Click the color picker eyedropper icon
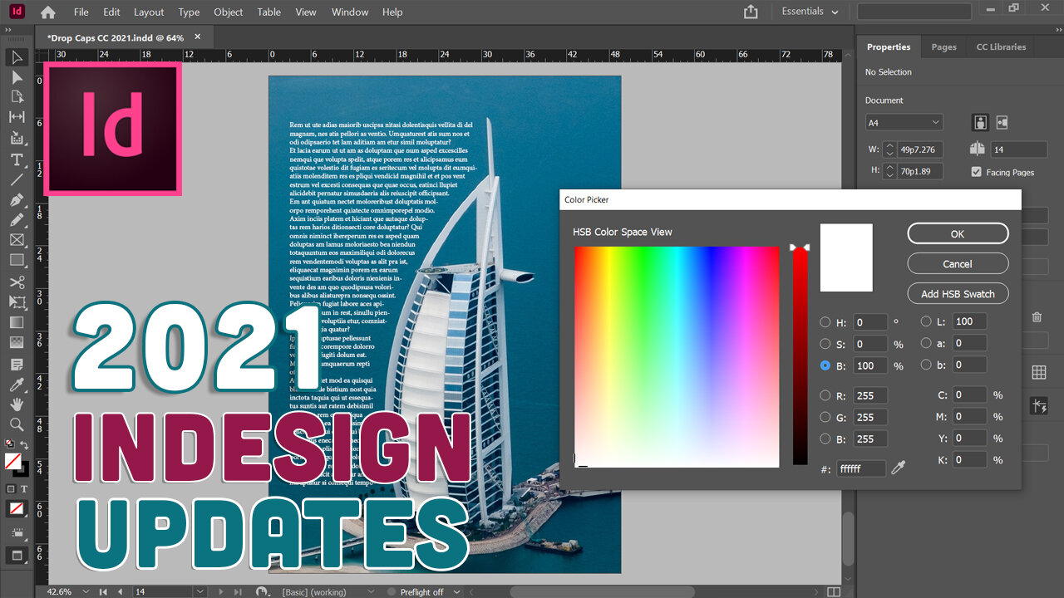Image resolution: width=1064 pixels, height=598 pixels. [x=898, y=468]
